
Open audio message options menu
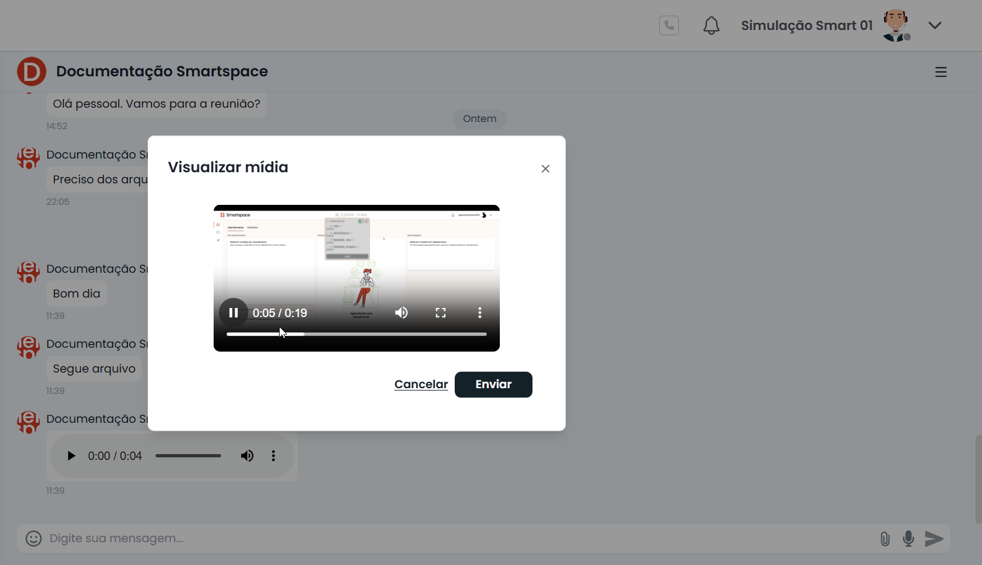(273, 456)
